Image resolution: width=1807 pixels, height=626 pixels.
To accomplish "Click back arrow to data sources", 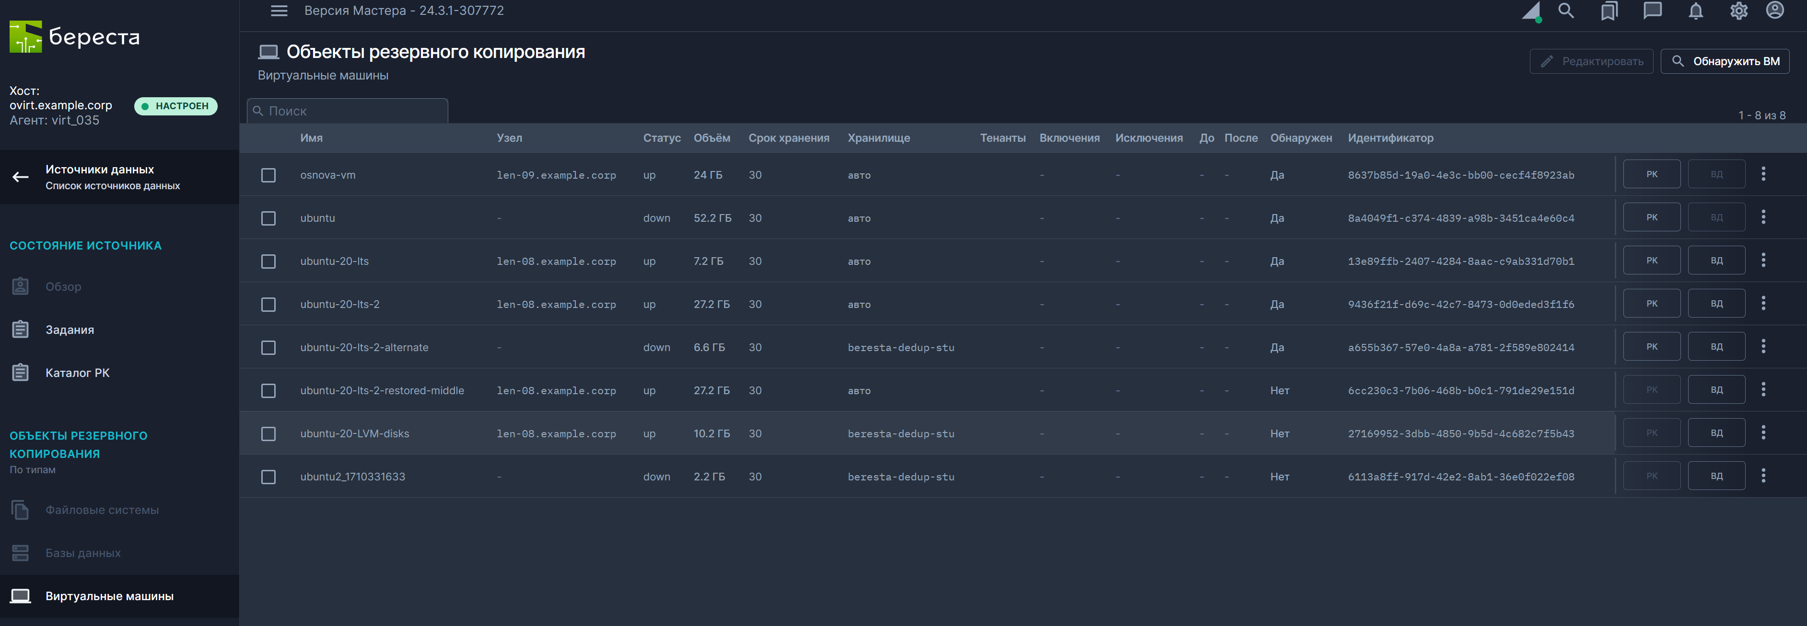I will tap(20, 177).
